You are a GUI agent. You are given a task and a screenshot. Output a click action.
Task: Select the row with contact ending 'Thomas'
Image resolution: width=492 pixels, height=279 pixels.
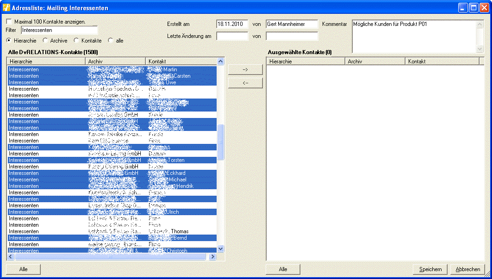(x=112, y=231)
